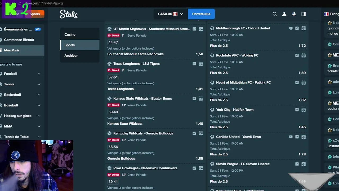
Task: Toggle the chat side panel icon
Action: (304, 14)
